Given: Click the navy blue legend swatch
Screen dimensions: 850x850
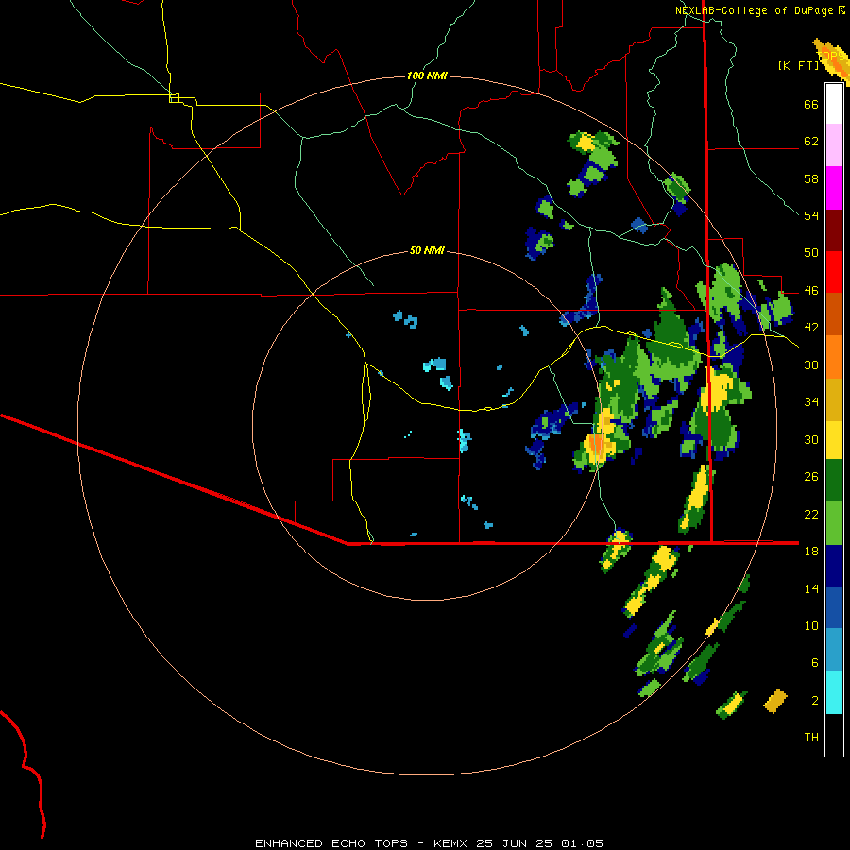Looking at the screenshot, I should tap(834, 566).
